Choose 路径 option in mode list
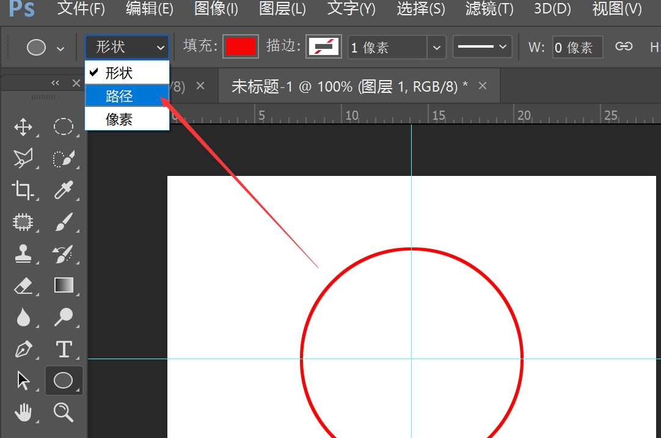Screen dimensions: 661x438 coord(127,96)
